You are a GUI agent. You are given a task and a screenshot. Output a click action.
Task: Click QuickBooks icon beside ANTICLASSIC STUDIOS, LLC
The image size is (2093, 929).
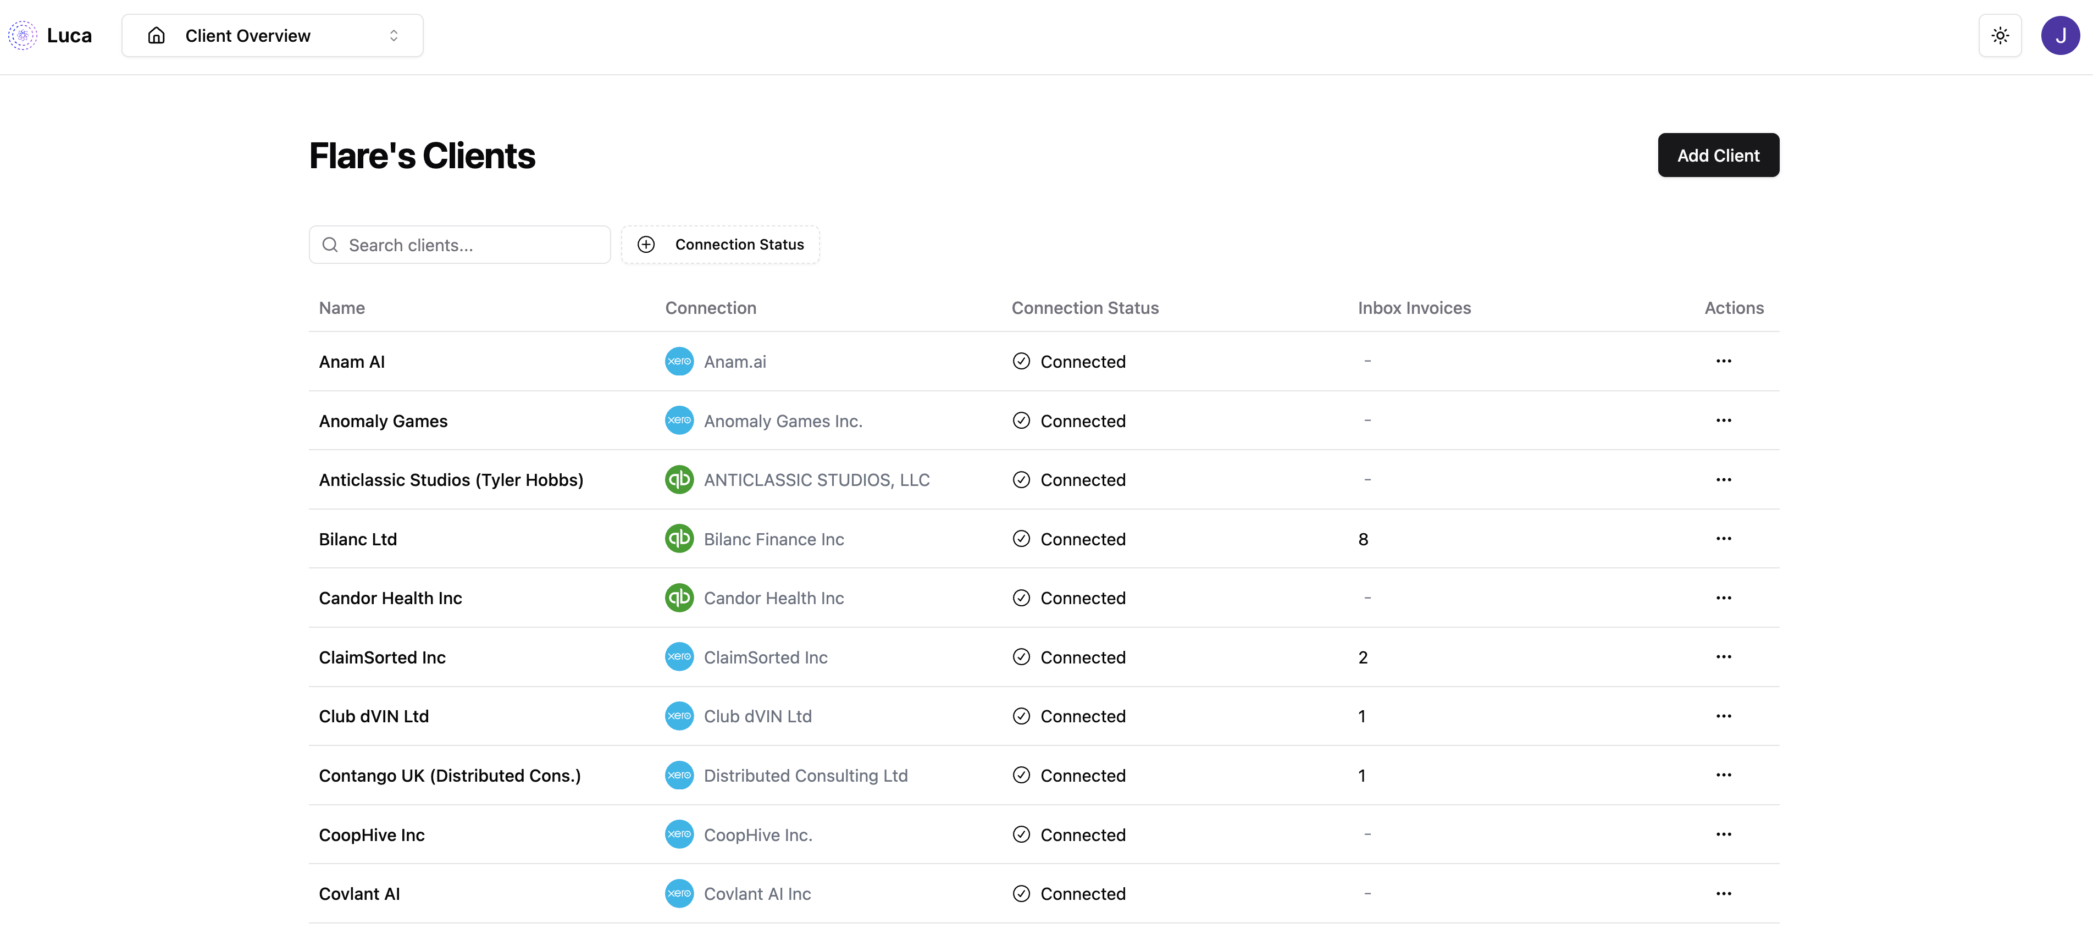(x=679, y=479)
